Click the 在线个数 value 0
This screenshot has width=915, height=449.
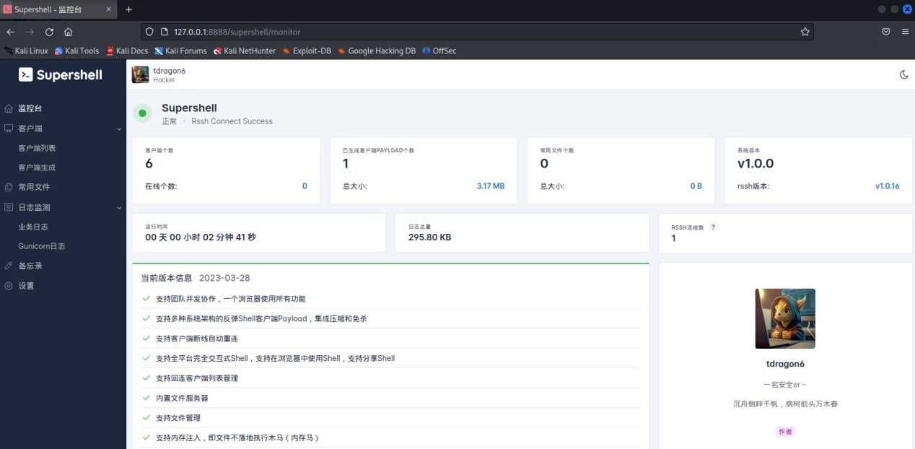tap(305, 186)
